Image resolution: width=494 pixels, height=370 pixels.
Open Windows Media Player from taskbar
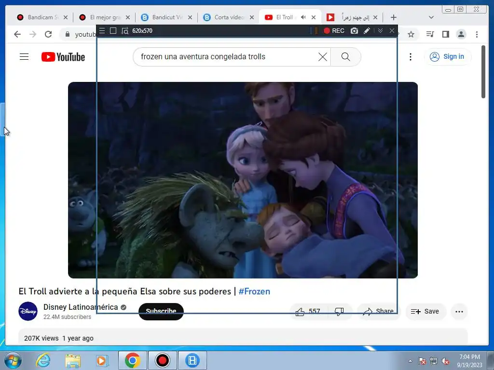[x=102, y=360]
